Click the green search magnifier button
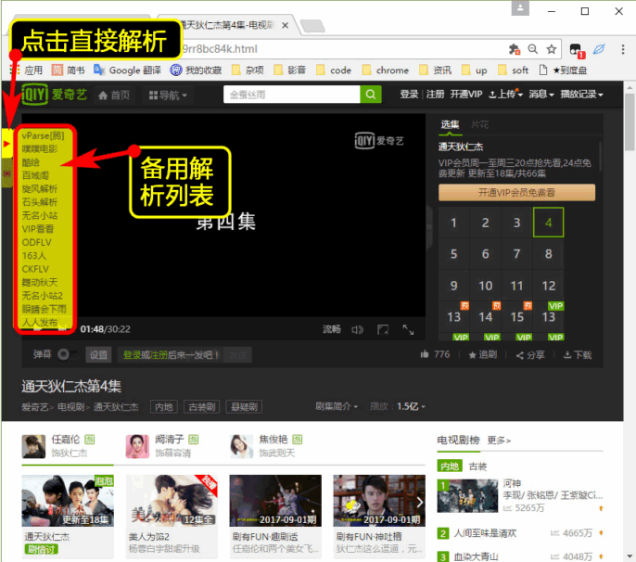The height and width of the screenshot is (562, 636). click(x=371, y=95)
